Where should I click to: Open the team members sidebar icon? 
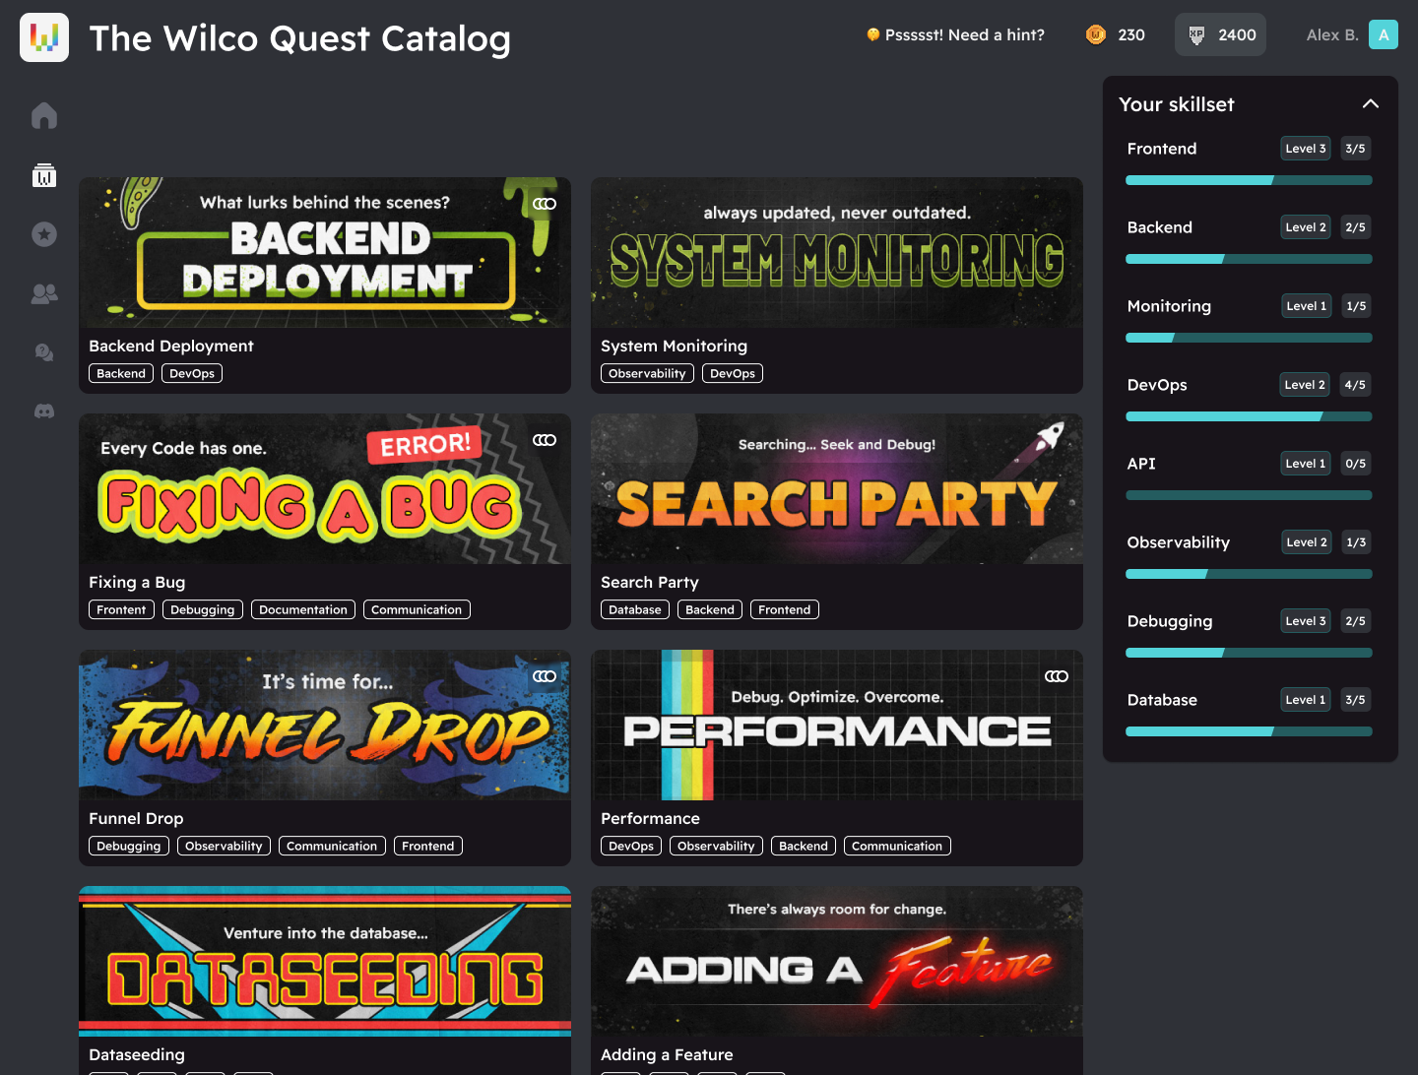coord(44,293)
